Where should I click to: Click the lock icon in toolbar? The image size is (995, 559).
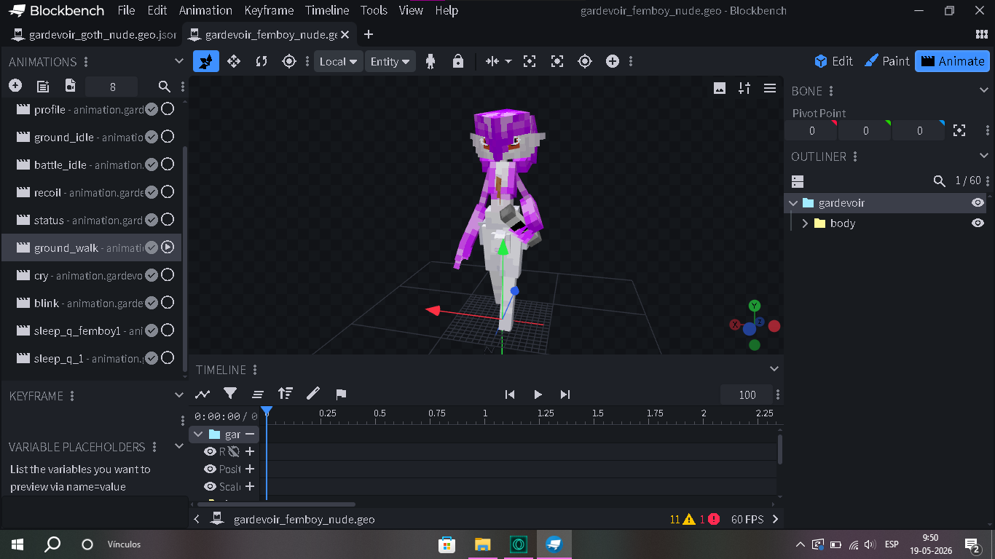[458, 62]
